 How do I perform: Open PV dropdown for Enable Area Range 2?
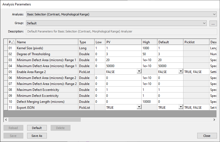pyautogui.click(x=139, y=71)
